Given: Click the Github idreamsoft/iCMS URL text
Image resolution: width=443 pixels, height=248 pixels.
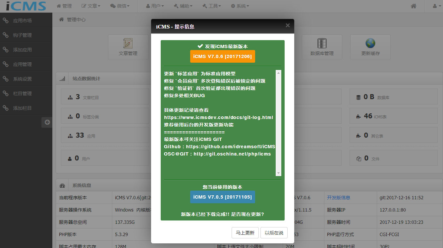Looking at the screenshot, I should pos(231,147).
